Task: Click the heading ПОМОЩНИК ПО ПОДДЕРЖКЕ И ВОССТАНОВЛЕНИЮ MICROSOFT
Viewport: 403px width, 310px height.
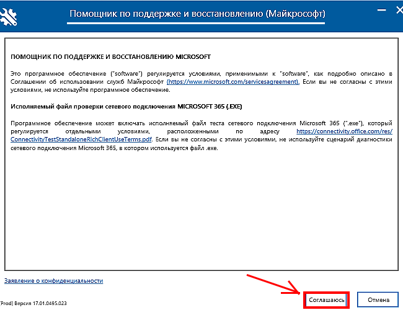Action: [111, 57]
